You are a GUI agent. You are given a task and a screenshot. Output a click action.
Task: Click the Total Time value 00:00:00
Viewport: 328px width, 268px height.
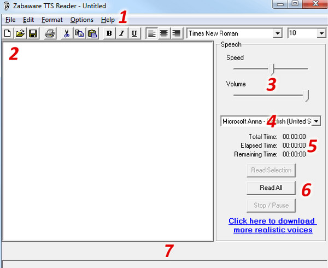tap(294, 137)
